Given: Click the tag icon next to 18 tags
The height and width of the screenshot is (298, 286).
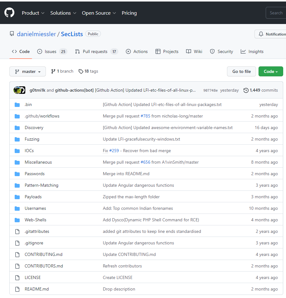Looking at the screenshot, I should tap(81, 71).
